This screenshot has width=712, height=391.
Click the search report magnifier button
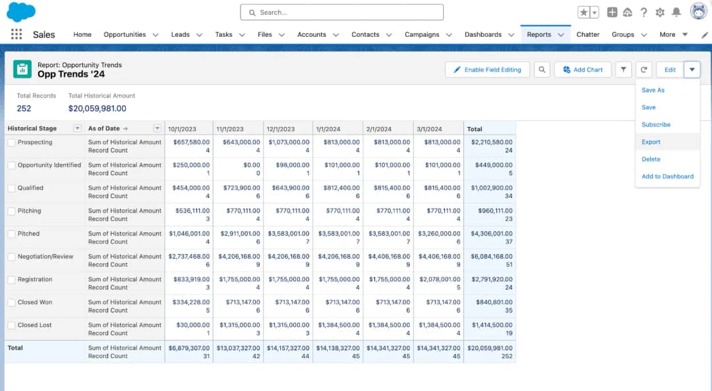542,69
